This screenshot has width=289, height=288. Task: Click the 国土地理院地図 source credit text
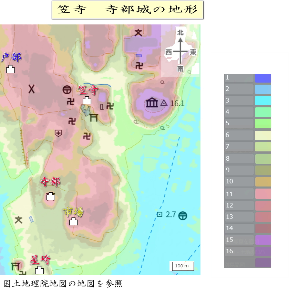(61, 283)
